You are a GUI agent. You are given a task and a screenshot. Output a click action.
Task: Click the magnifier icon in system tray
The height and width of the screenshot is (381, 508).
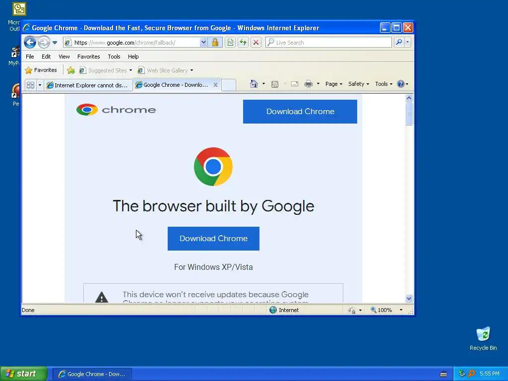point(472,374)
